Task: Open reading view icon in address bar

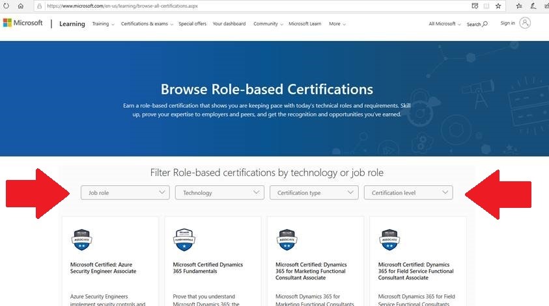Action: click(486, 6)
